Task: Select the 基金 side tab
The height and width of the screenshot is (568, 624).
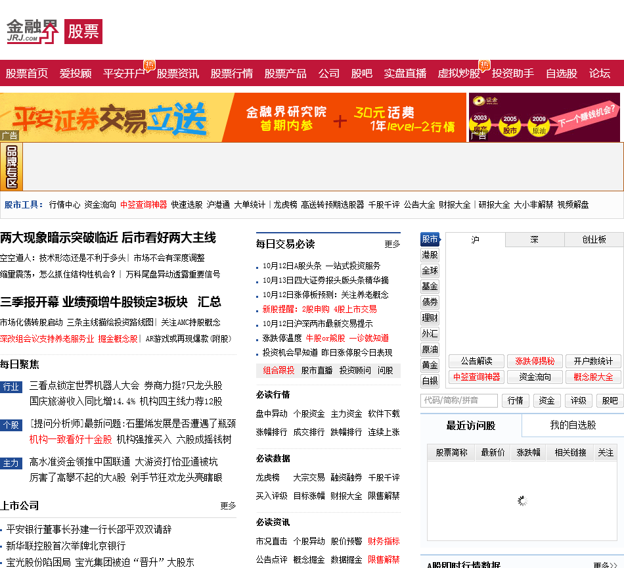Action: click(x=430, y=287)
